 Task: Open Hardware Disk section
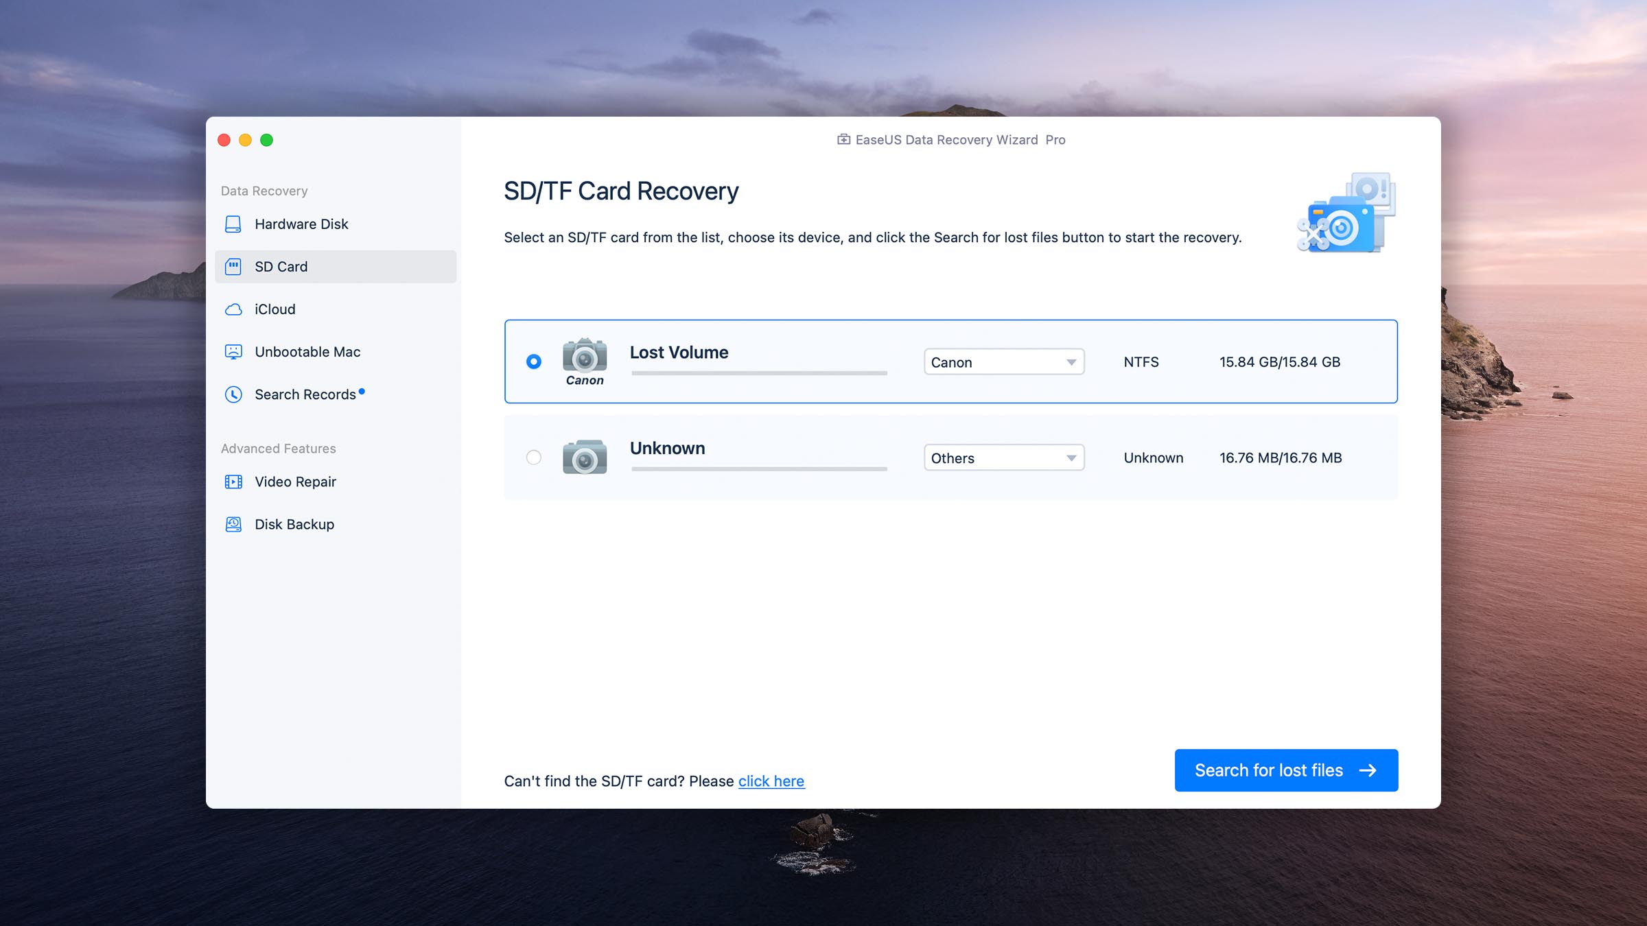tap(336, 224)
